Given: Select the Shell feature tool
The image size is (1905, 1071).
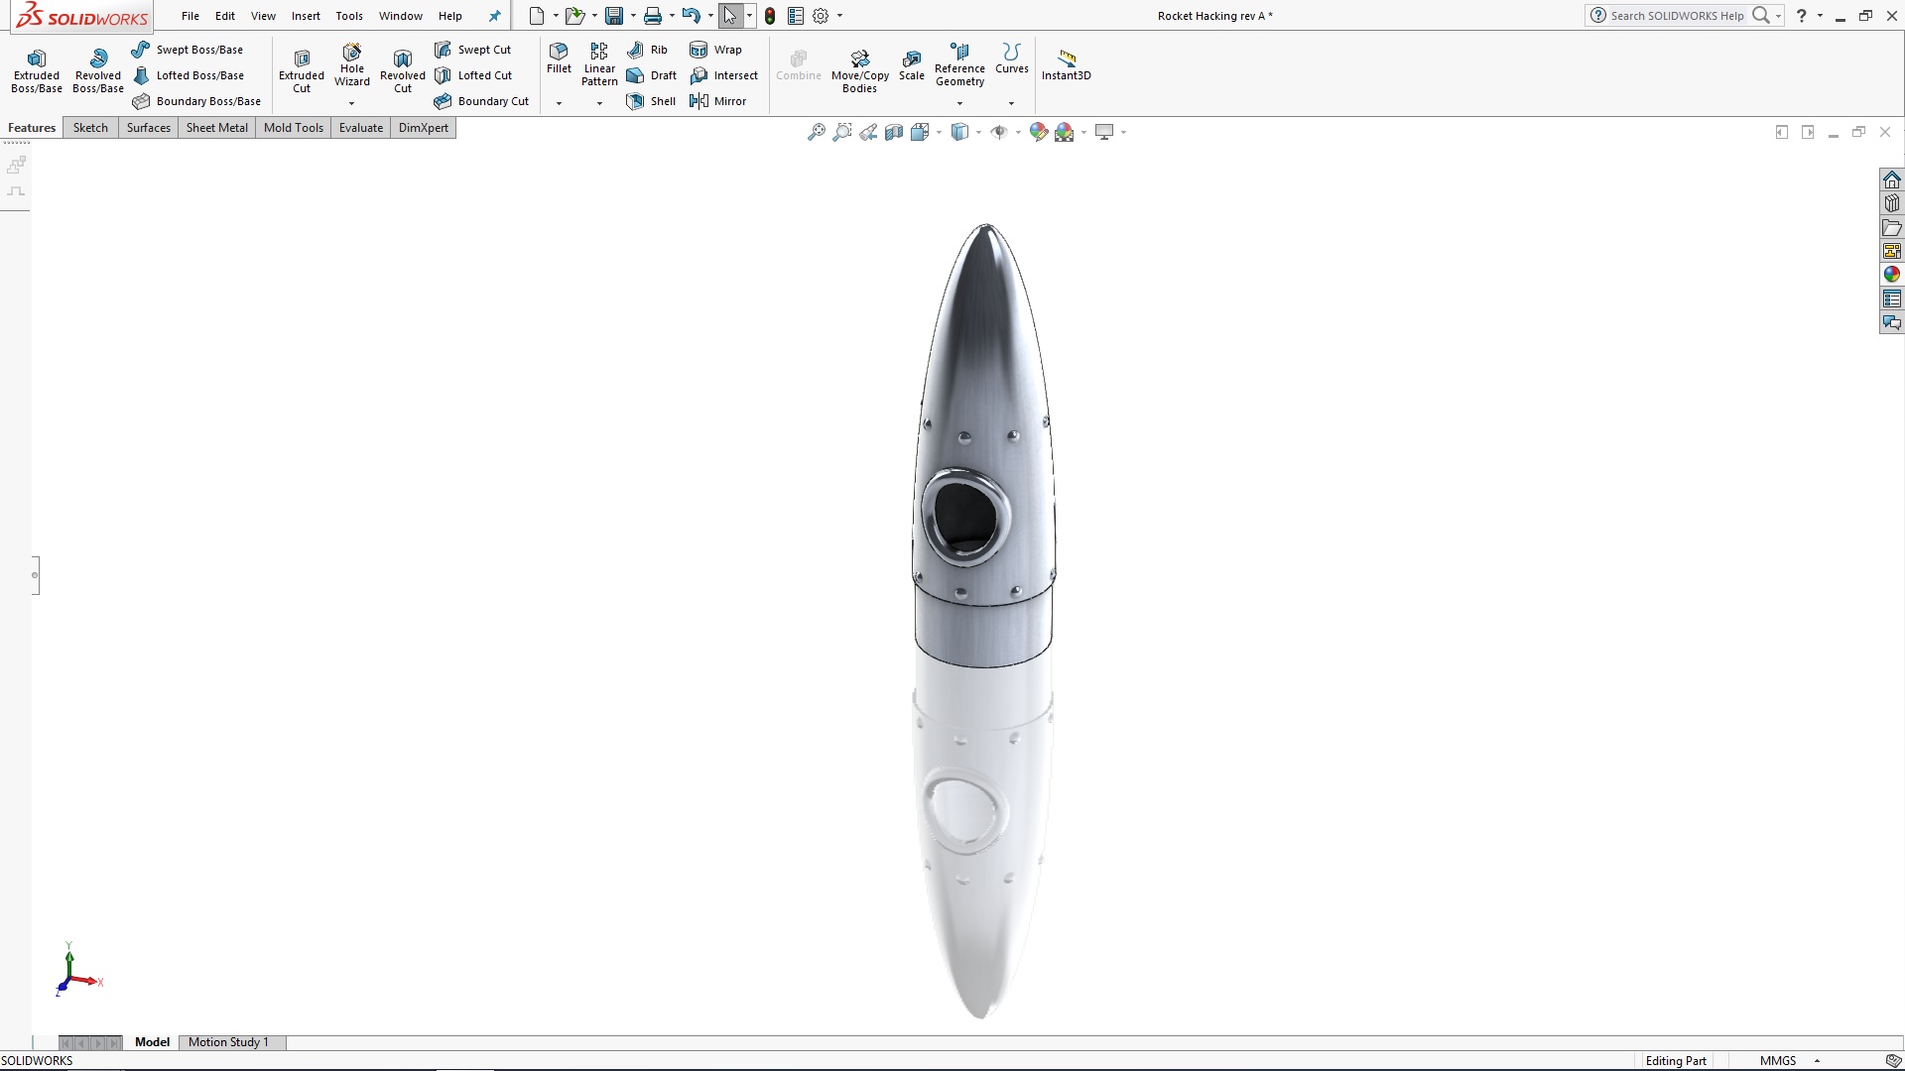Looking at the screenshot, I should point(651,100).
